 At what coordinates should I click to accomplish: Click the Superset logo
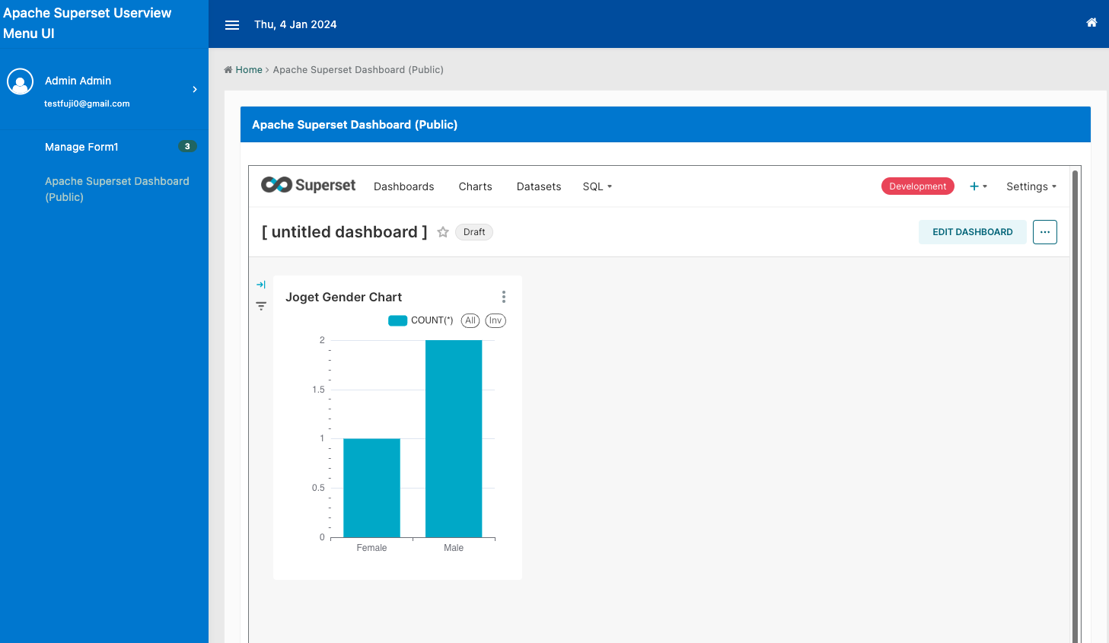[x=308, y=185]
